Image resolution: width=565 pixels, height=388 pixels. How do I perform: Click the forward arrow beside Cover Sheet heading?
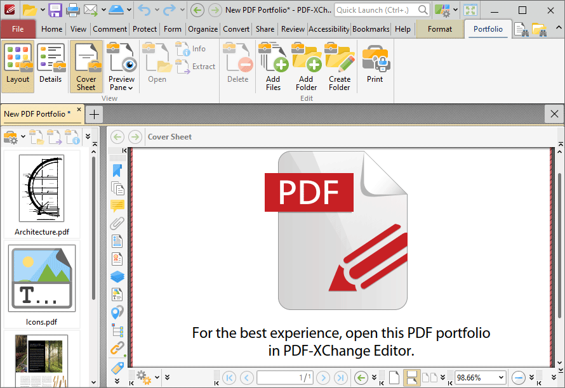point(135,137)
